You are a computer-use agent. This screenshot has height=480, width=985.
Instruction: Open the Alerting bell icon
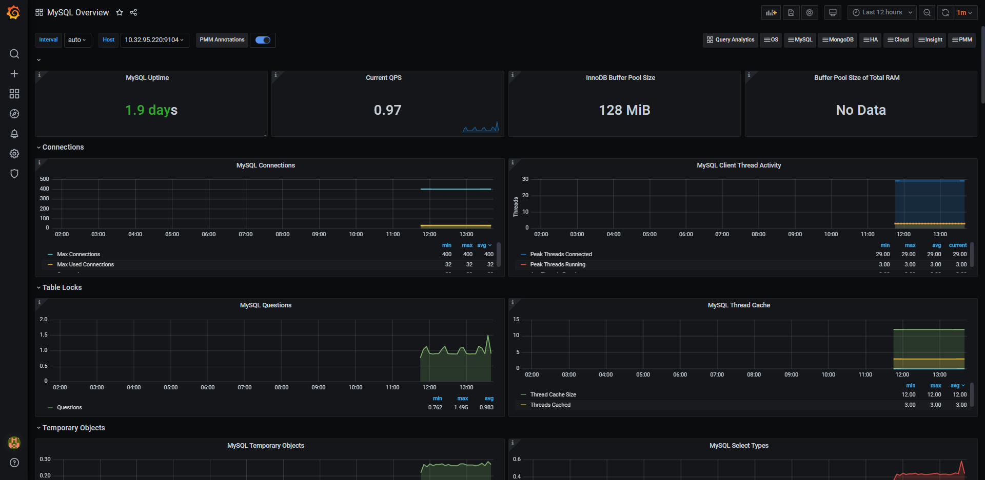point(14,134)
